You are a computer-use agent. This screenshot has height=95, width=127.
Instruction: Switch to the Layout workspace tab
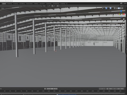coord(4,4)
